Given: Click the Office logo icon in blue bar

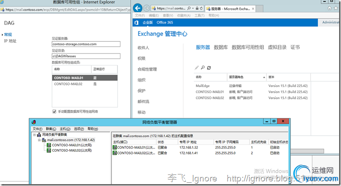Looking at the screenshot, I should 137,23.
